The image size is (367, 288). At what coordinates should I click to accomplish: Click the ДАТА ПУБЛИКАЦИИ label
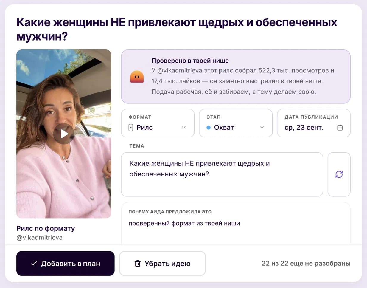coord(311,117)
